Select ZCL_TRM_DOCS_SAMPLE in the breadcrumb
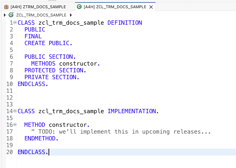Screen dimensions: 236x168 click(x=41, y=15)
